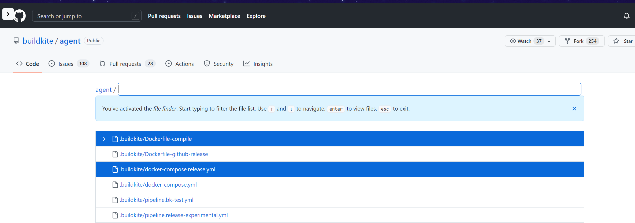Dismiss the file finder notice
The height and width of the screenshot is (223, 635).
tap(574, 109)
